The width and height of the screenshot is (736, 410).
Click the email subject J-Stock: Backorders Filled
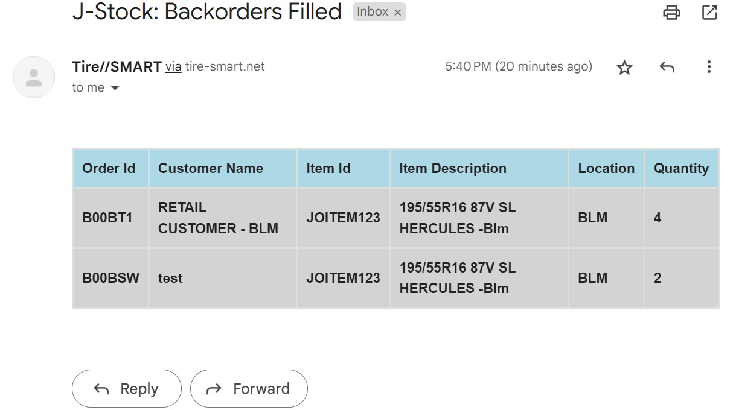[x=206, y=12]
